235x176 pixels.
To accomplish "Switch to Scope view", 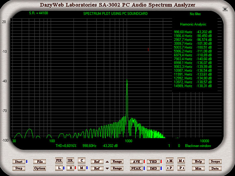I will pyautogui.click(x=215, y=162).
